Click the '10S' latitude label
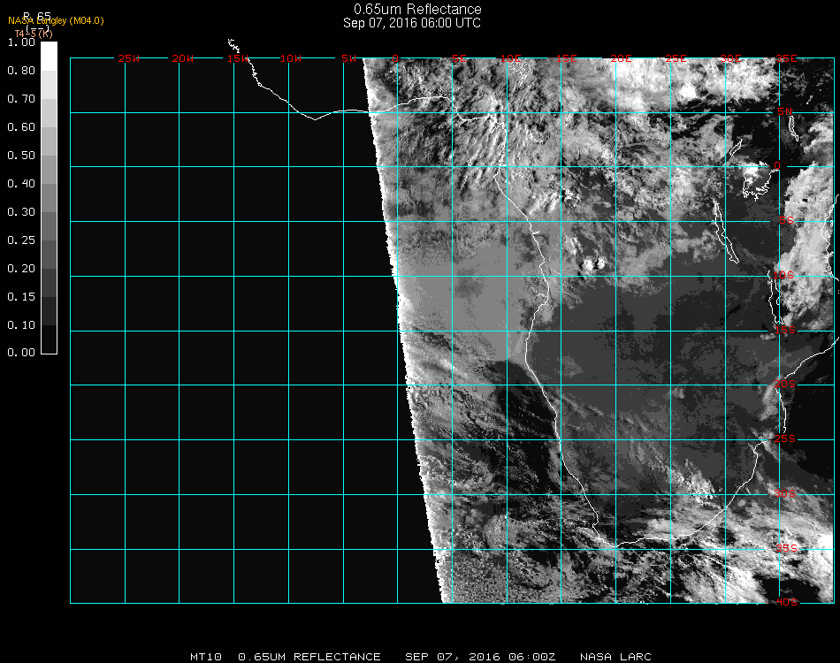Viewport: 840px width, 663px height. (x=783, y=275)
